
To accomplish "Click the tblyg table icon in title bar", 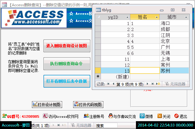I will pyautogui.click(x=98, y=10).
